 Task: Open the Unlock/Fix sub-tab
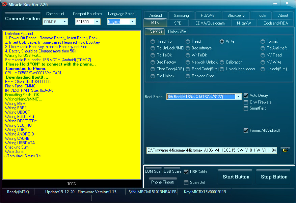pyautogui.click(x=177, y=32)
